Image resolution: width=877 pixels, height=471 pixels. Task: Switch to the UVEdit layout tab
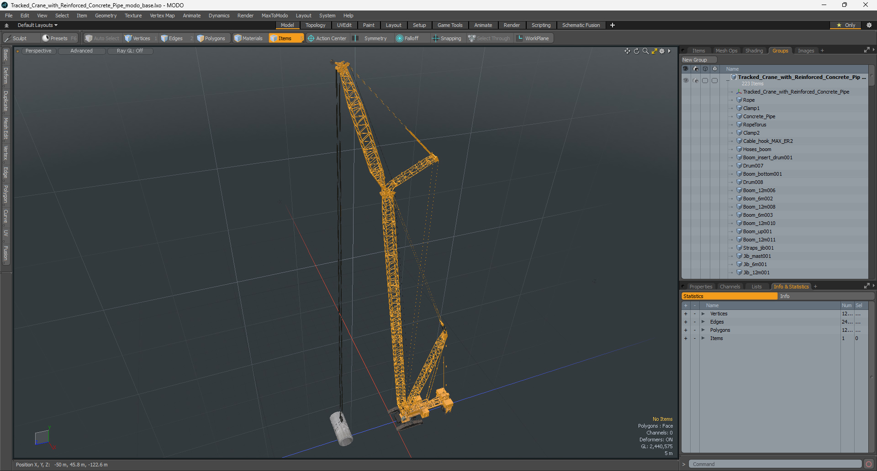[x=344, y=25]
